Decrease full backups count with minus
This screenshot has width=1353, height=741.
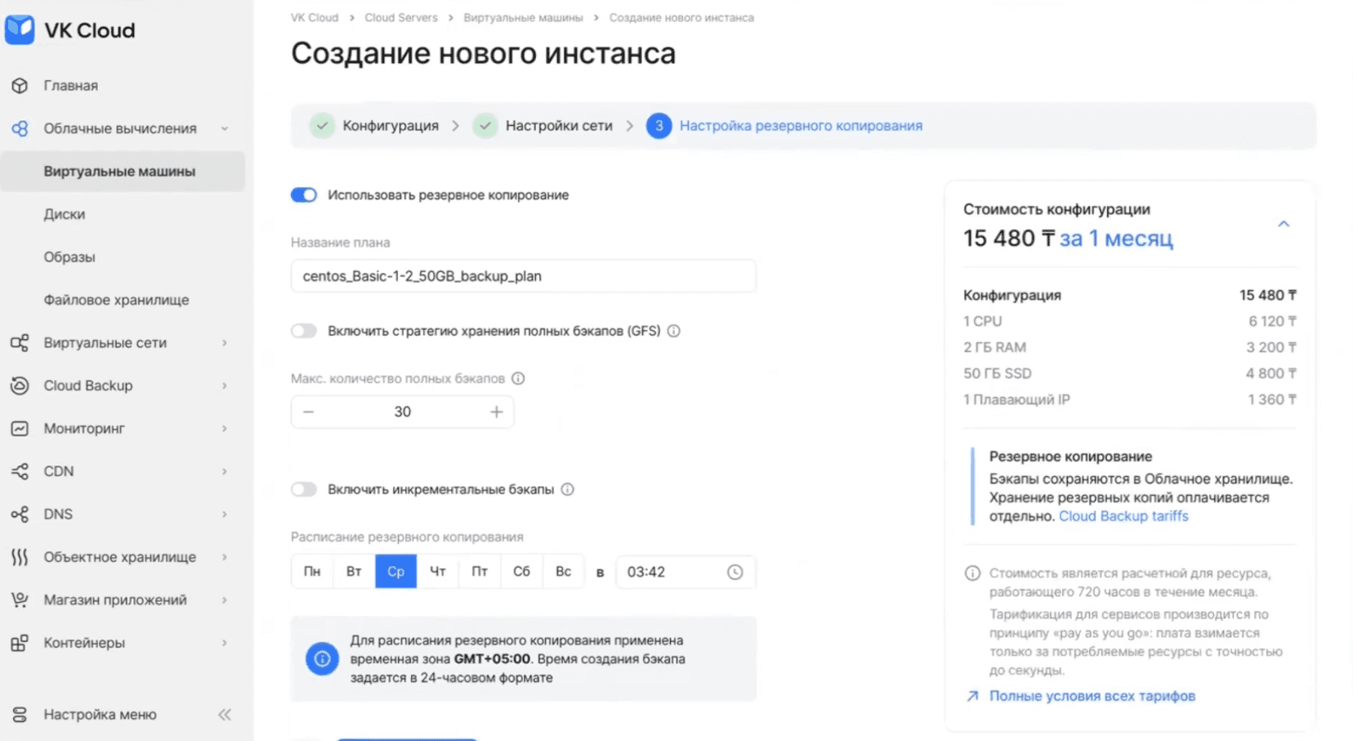pyautogui.click(x=309, y=412)
